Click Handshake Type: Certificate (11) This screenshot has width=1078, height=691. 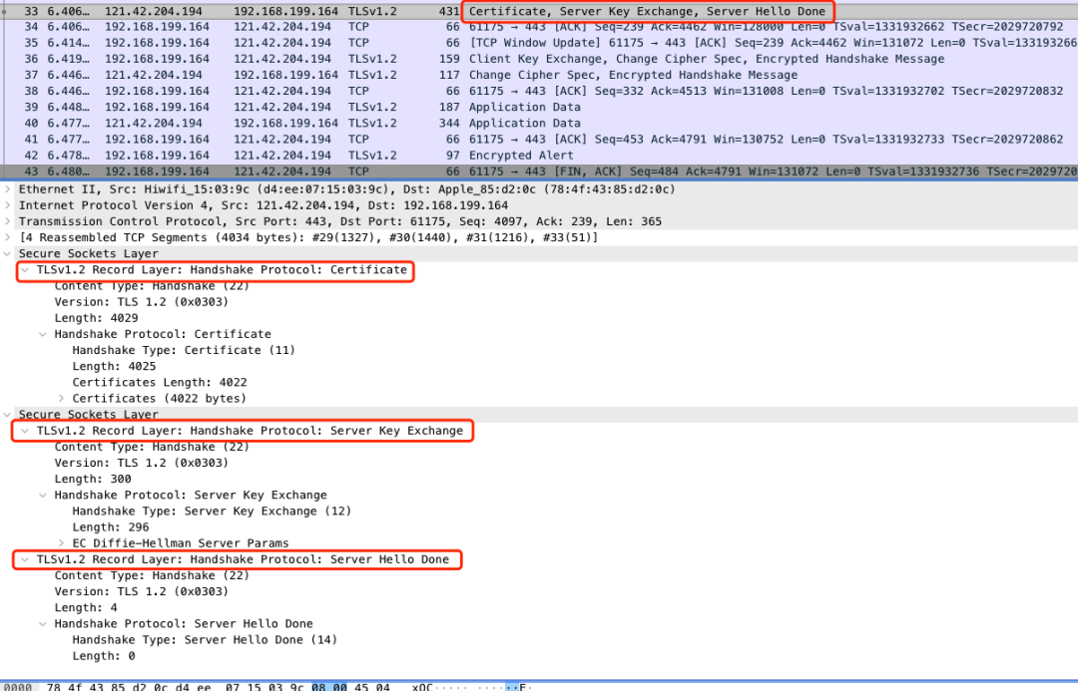tap(184, 350)
